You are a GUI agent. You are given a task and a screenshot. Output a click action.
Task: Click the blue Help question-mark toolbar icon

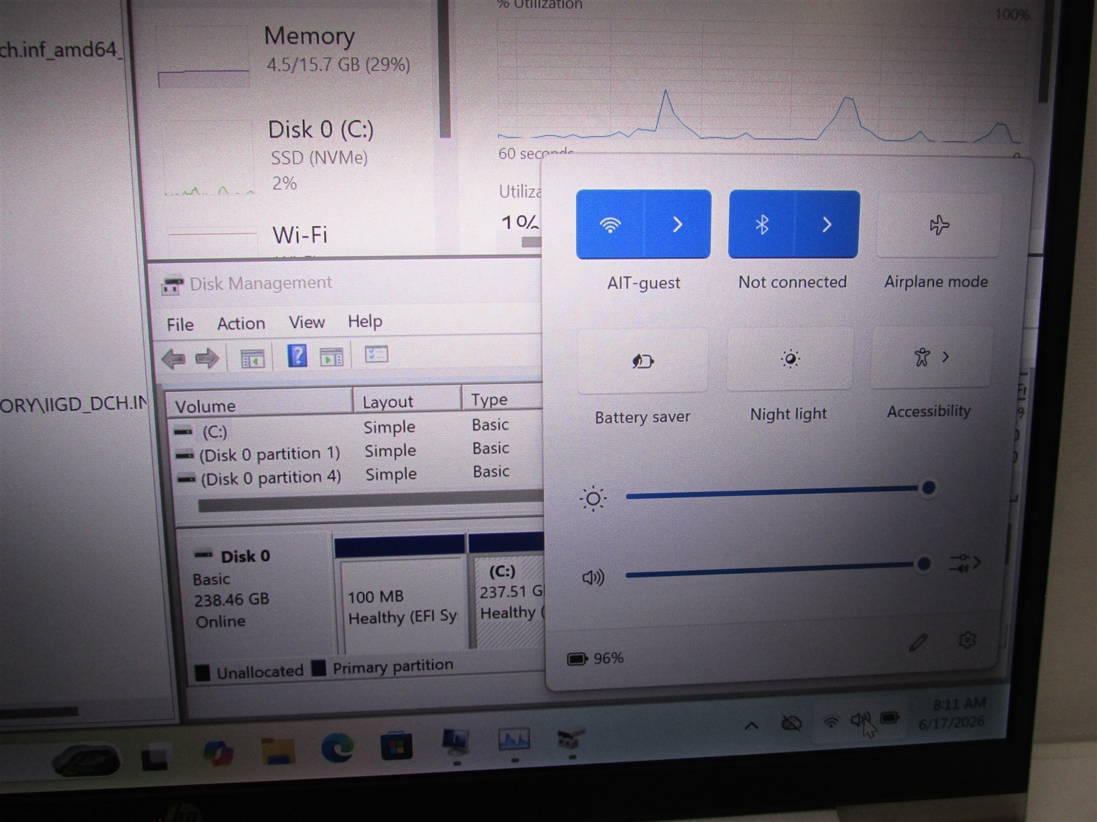pyautogui.click(x=297, y=356)
